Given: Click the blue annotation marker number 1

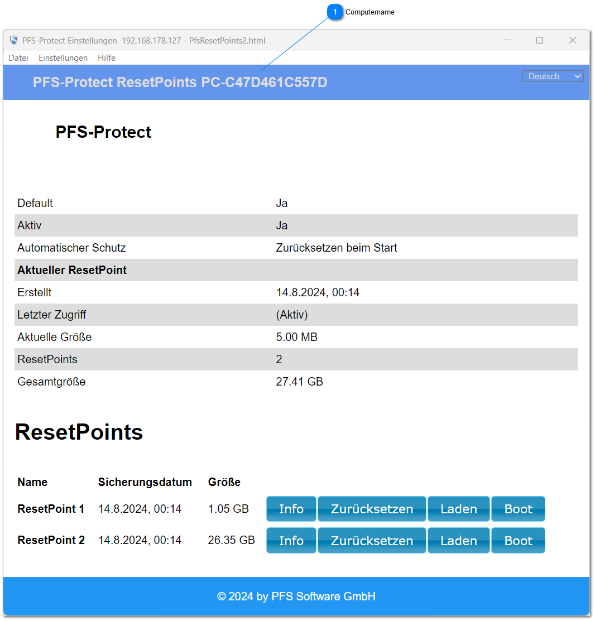Looking at the screenshot, I should 335,12.
